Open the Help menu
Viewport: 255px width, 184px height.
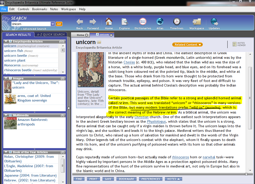(x=82, y=9)
